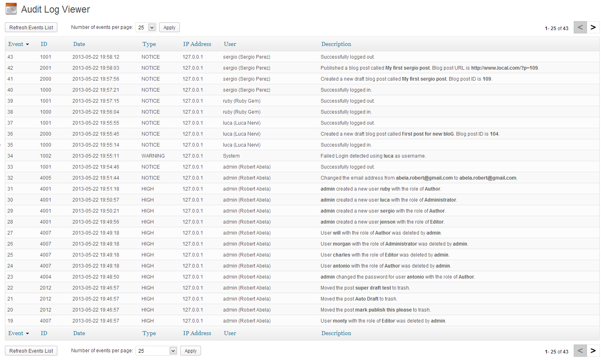
Task: Click the bottom Apply button
Action: (x=190, y=351)
